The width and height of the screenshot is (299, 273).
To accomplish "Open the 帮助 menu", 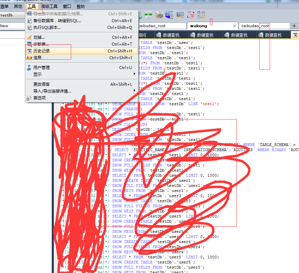I will pyautogui.click(x=81, y=6).
